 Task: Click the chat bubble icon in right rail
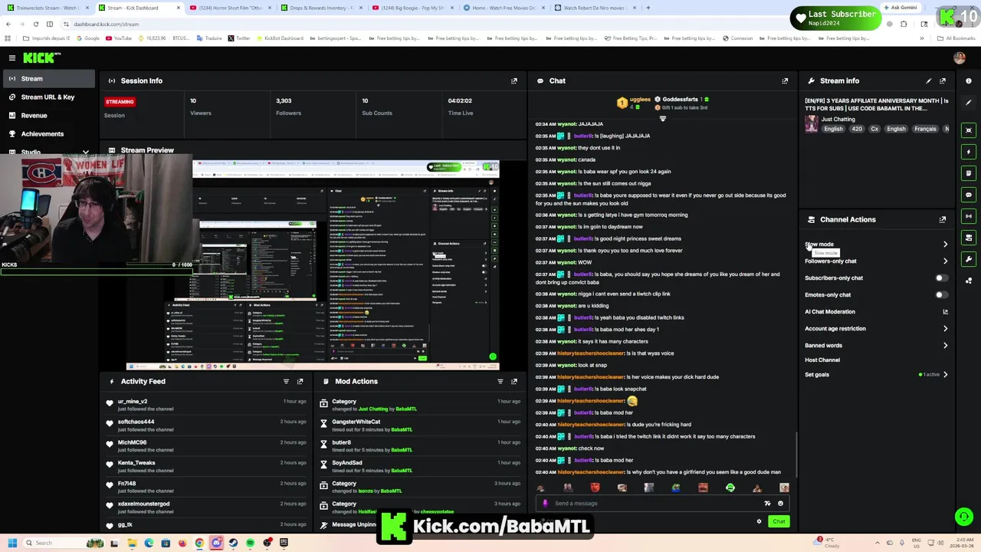[969, 195]
